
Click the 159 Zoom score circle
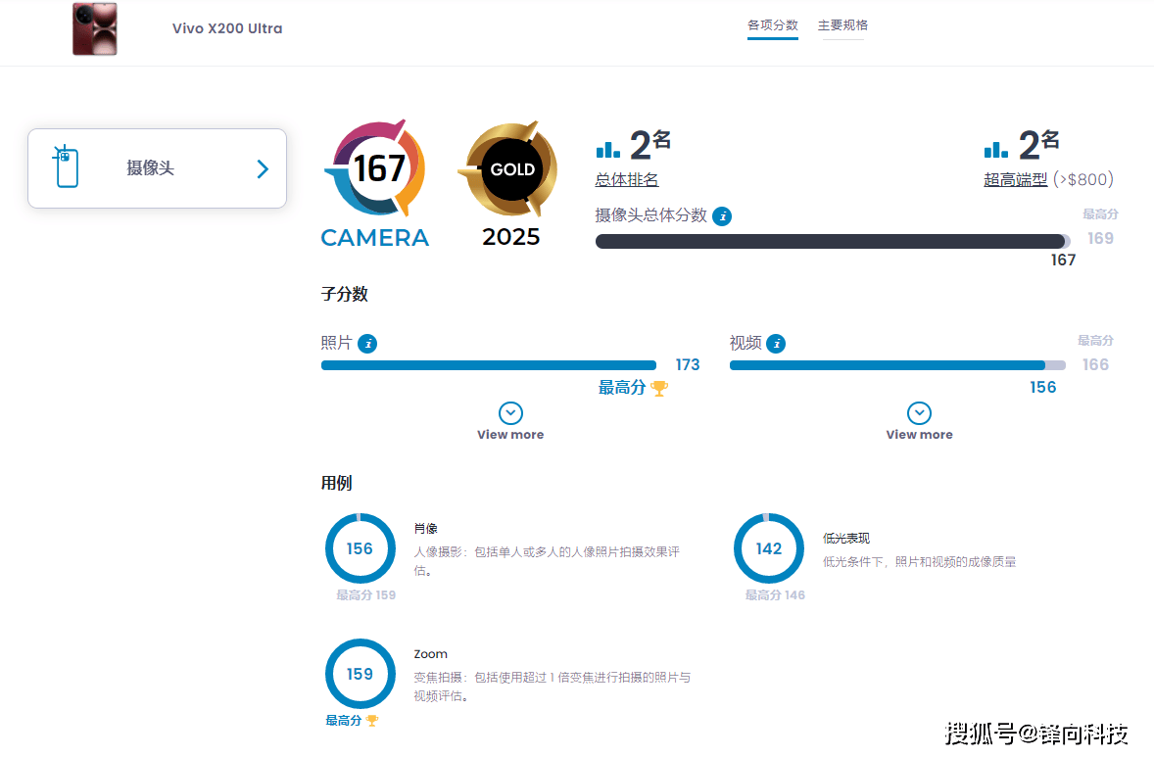coord(360,674)
